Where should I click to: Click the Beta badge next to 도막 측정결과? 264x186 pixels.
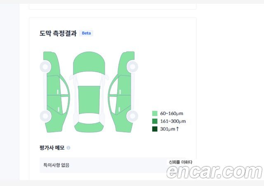(x=86, y=33)
